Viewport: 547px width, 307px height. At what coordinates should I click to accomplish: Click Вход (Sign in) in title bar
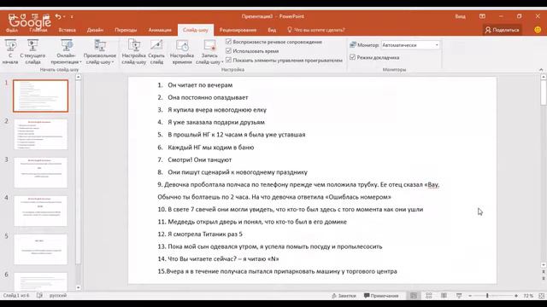[460, 16]
